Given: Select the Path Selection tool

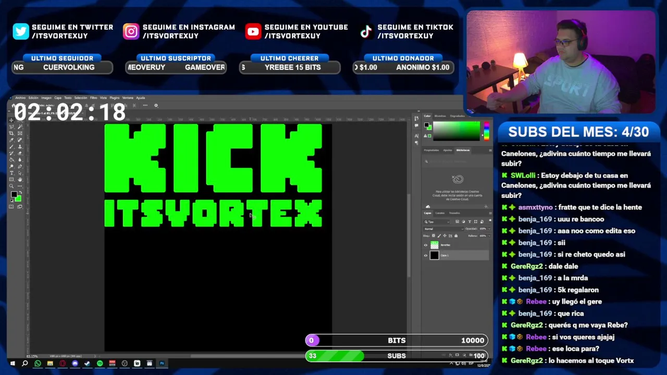Looking at the screenshot, I should tap(20, 173).
